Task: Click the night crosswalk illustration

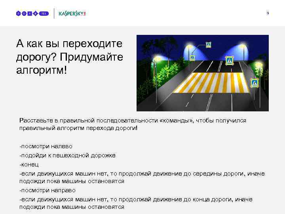Action: [203, 73]
